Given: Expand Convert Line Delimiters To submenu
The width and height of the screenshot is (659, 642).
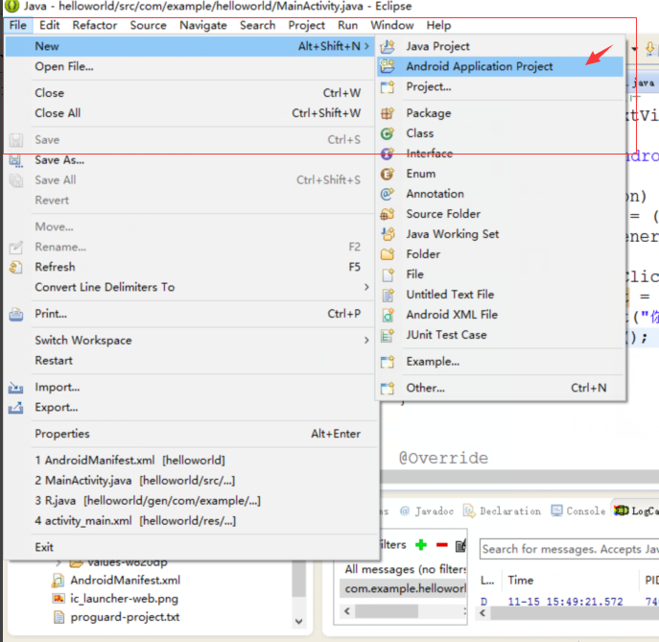Looking at the screenshot, I should point(366,287).
